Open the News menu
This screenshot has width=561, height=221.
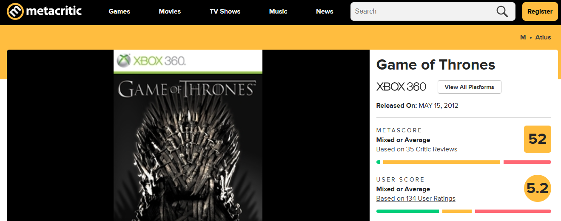(325, 11)
